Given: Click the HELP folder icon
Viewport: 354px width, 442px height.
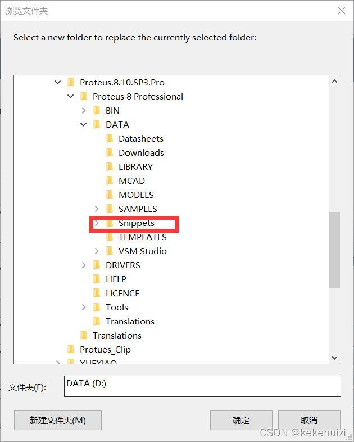Looking at the screenshot, I should point(97,279).
